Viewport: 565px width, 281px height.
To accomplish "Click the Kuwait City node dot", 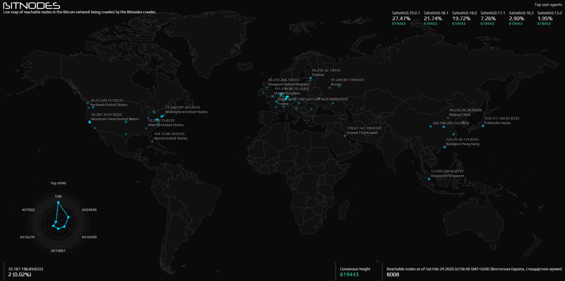I will coord(345,136).
